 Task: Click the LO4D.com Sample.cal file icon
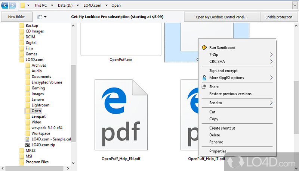27,139
